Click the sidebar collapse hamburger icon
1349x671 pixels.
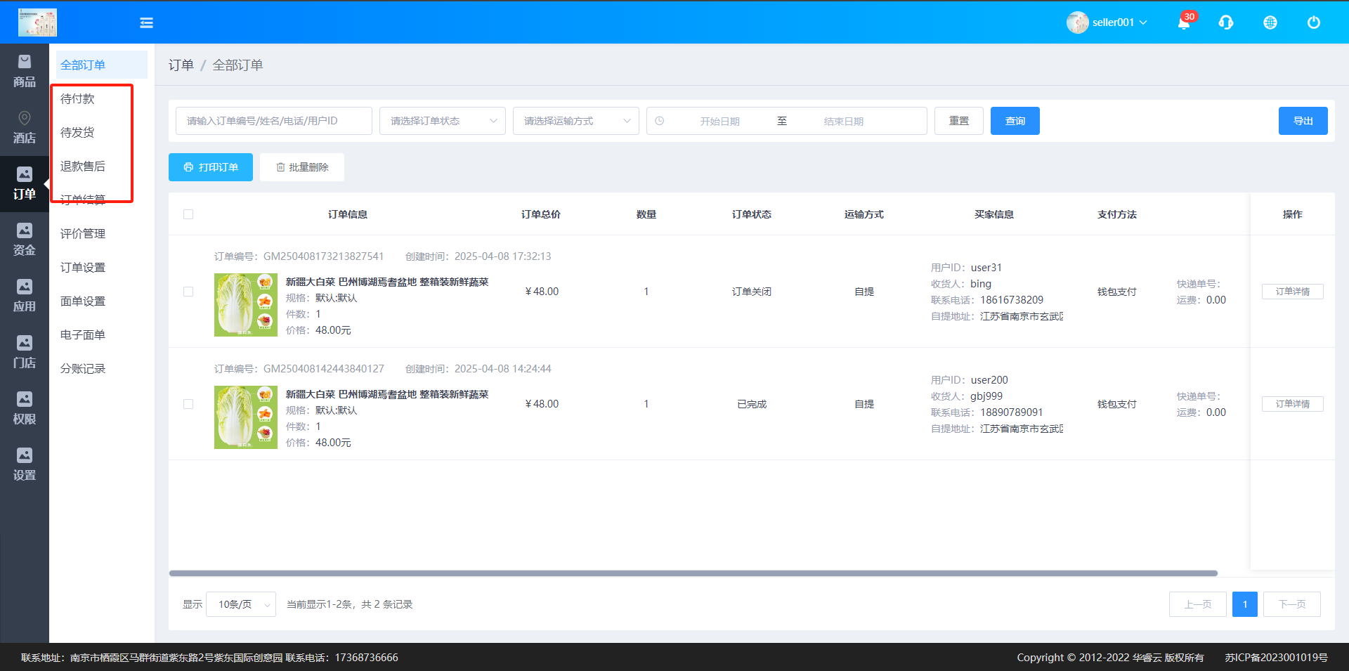pyautogui.click(x=146, y=23)
